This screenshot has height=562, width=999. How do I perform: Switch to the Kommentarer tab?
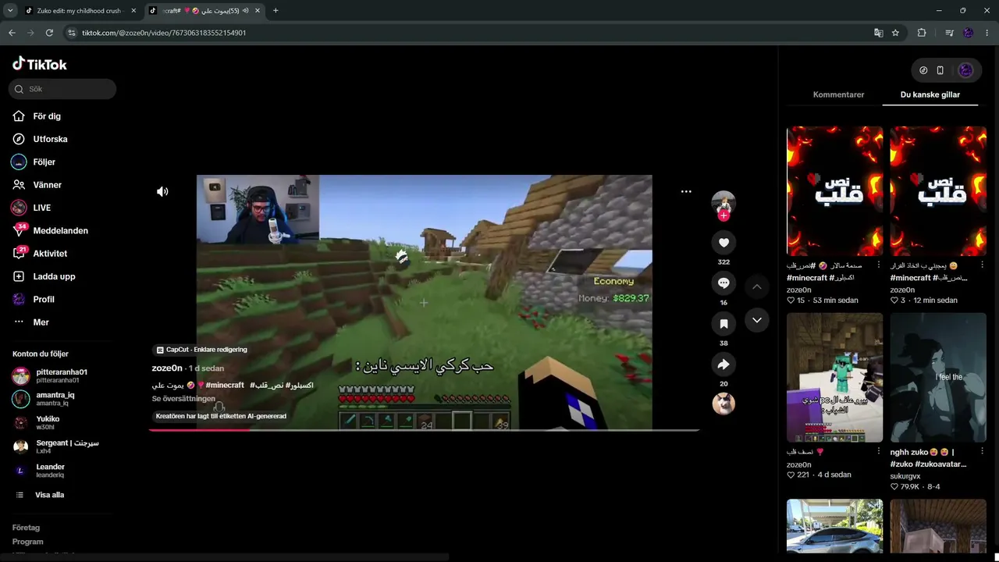tap(838, 94)
